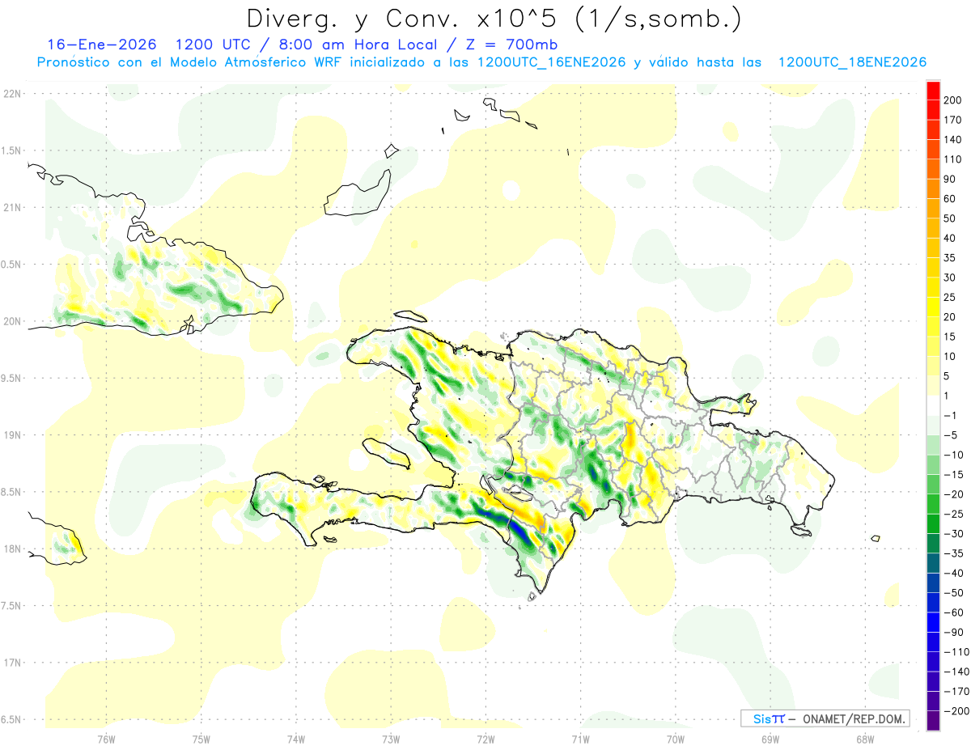Click the 8.5N latitude label
The width and height of the screenshot is (971, 750).
coord(12,492)
